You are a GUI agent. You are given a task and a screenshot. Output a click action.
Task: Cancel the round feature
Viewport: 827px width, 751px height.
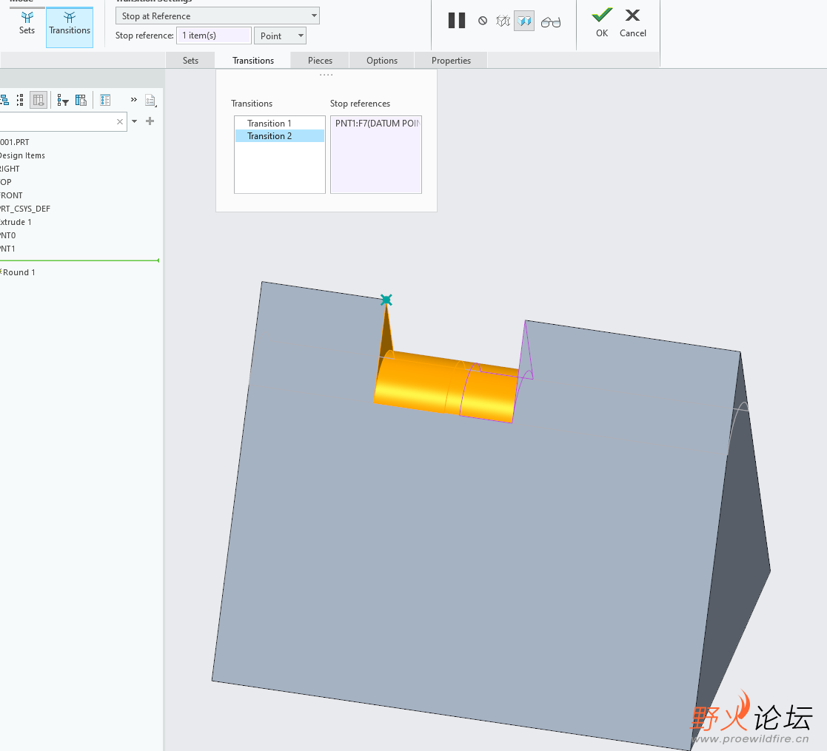point(632,23)
